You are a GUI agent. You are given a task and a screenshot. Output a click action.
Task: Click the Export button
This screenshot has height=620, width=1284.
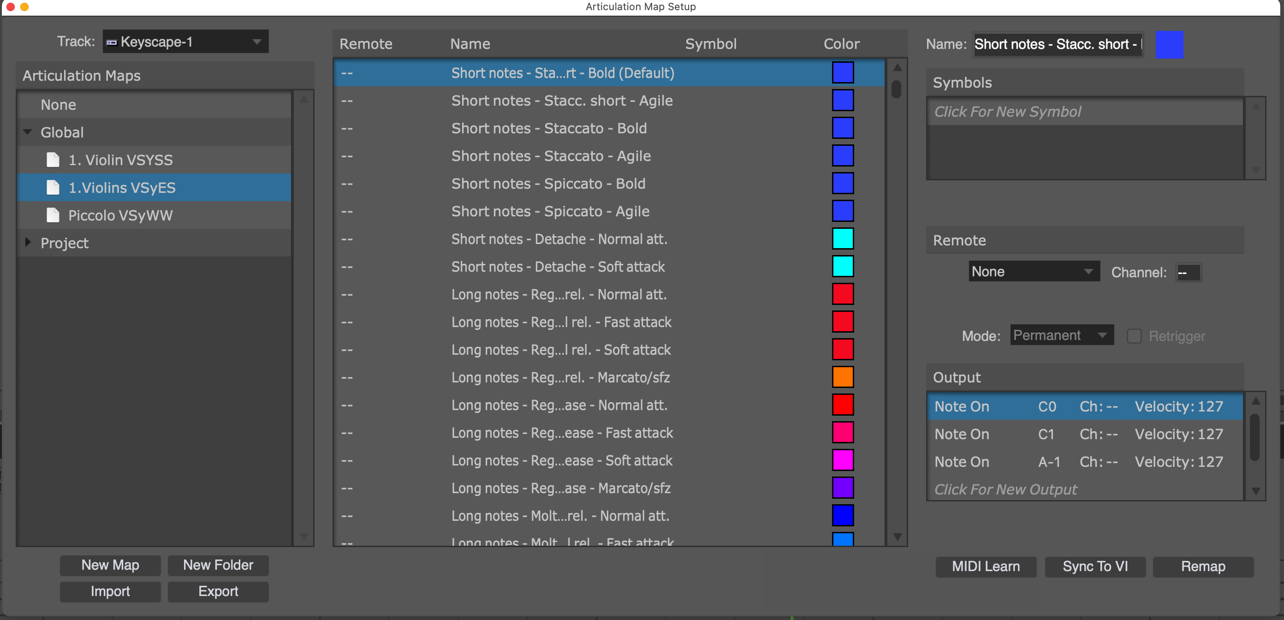tap(218, 591)
